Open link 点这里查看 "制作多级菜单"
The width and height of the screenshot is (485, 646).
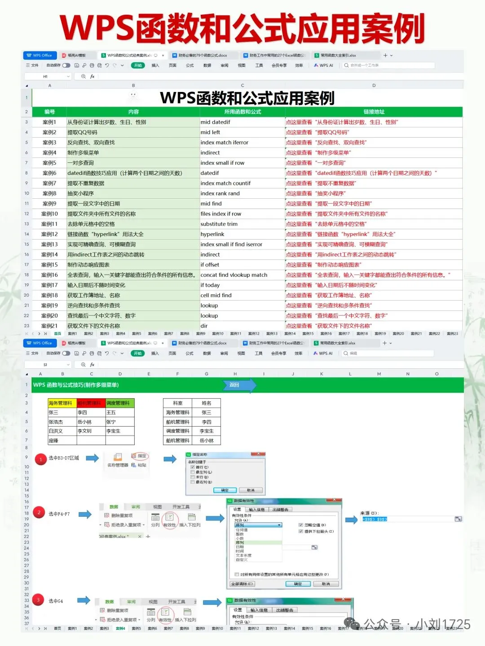coord(318,153)
